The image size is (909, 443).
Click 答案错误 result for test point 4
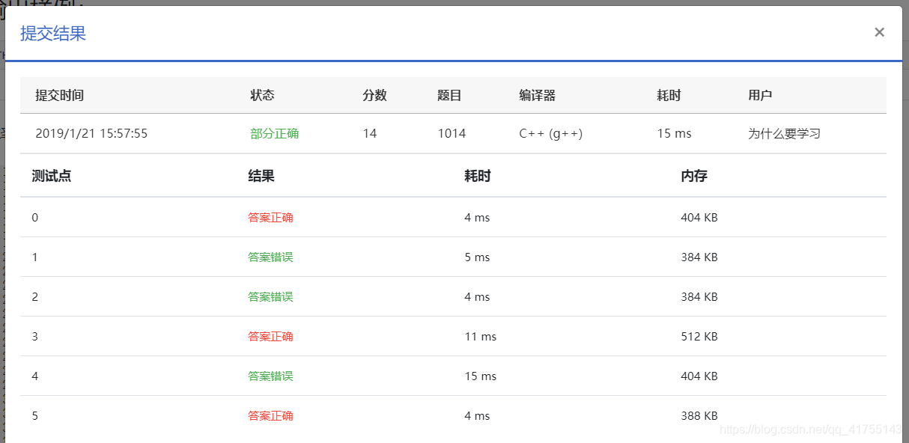pyautogui.click(x=270, y=376)
